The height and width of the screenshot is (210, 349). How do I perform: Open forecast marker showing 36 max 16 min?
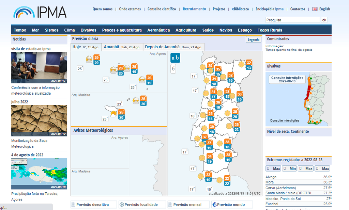[x=218, y=104]
